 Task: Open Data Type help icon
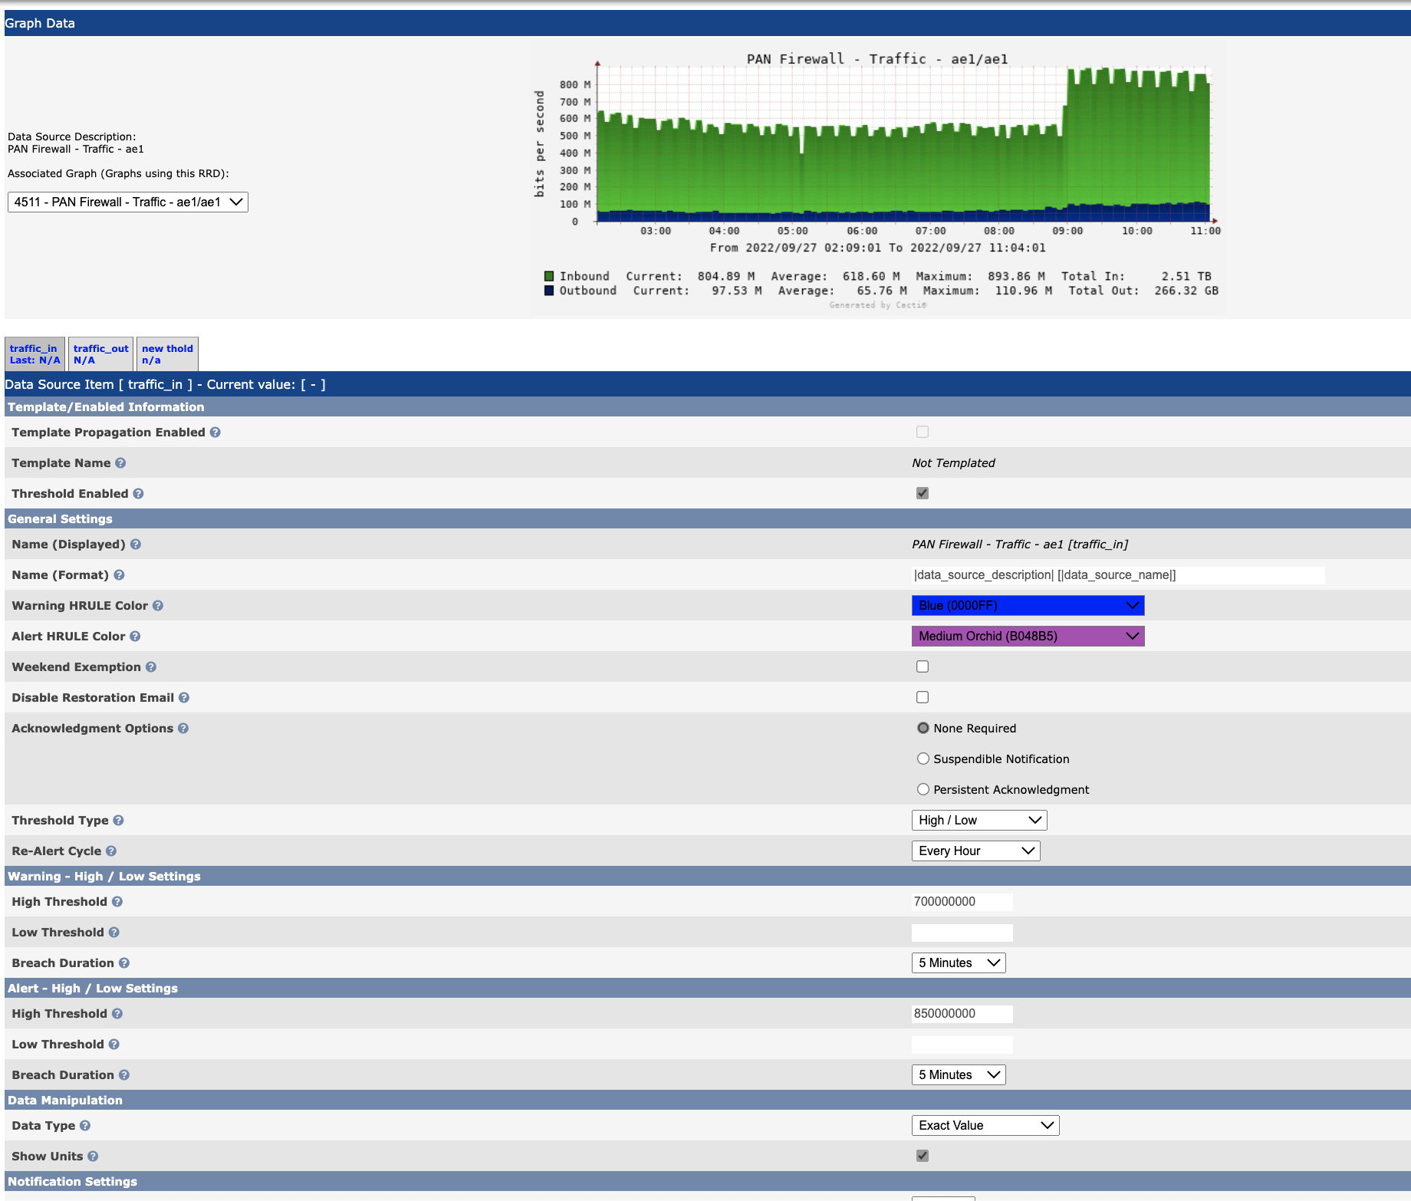[85, 1126]
